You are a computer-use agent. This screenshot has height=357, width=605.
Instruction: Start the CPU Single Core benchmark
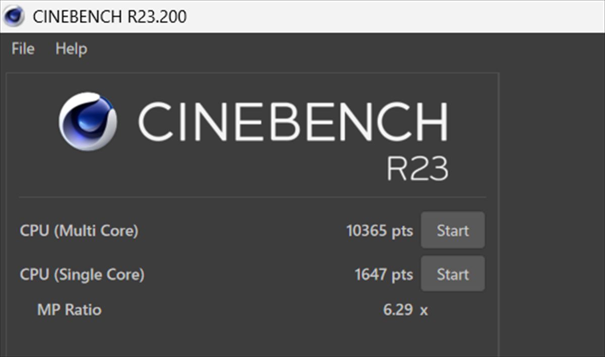pyautogui.click(x=453, y=274)
